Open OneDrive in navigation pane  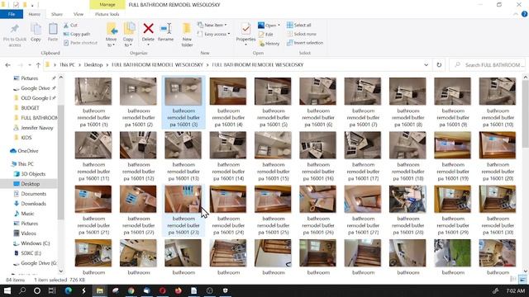pos(27,151)
